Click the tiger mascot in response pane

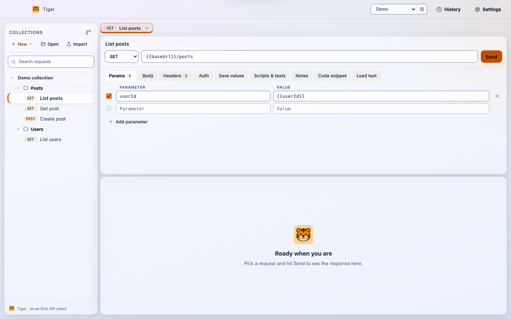(x=303, y=235)
